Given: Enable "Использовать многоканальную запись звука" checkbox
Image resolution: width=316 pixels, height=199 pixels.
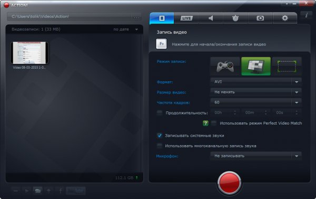Looking at the screenshot, I should click(x=160, y=146).
